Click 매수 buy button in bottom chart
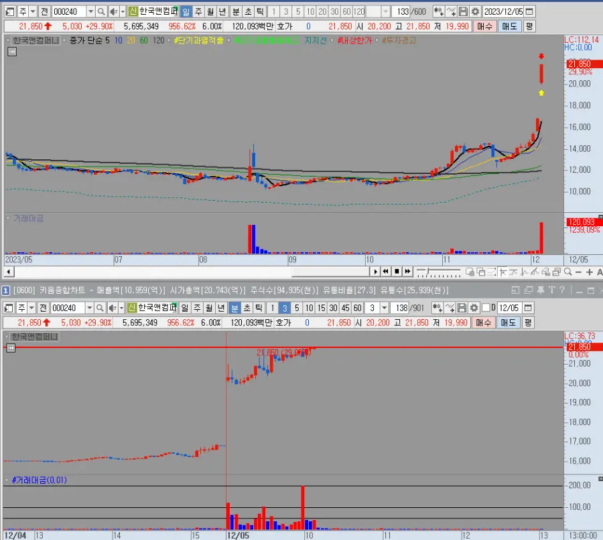The height and width of the screenshot is (540, 603). click(483, 323)
